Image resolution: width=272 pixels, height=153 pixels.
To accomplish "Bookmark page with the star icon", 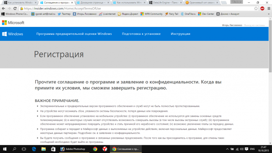I will pos(256,8).
